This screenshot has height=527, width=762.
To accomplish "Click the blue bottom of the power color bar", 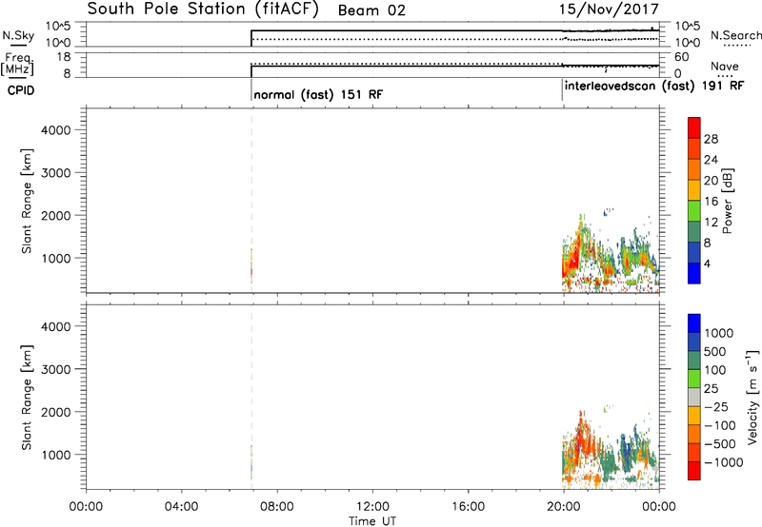I will point(694,273).
